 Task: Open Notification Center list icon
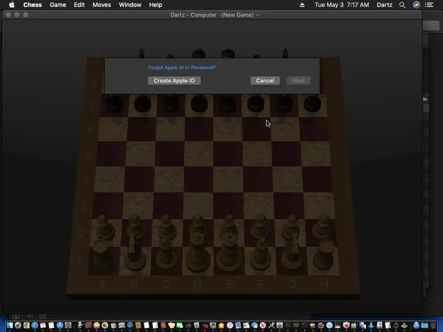click(x=429, y=5)
